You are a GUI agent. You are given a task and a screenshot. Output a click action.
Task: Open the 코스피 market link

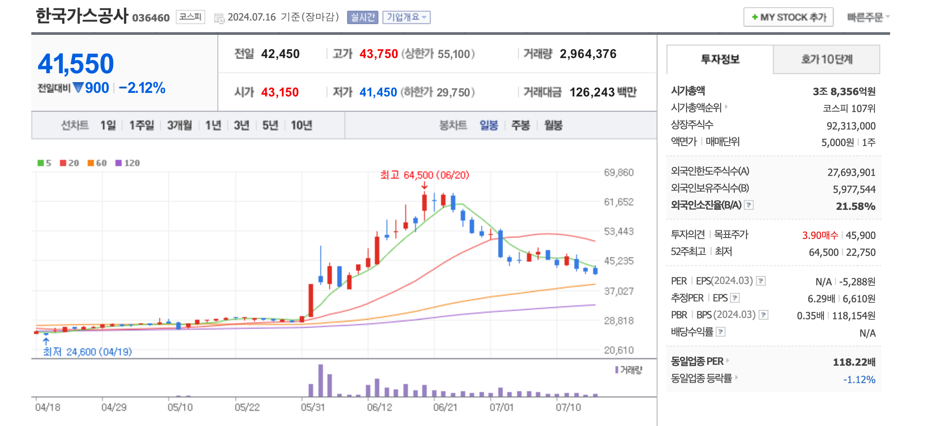click(190, 17)
